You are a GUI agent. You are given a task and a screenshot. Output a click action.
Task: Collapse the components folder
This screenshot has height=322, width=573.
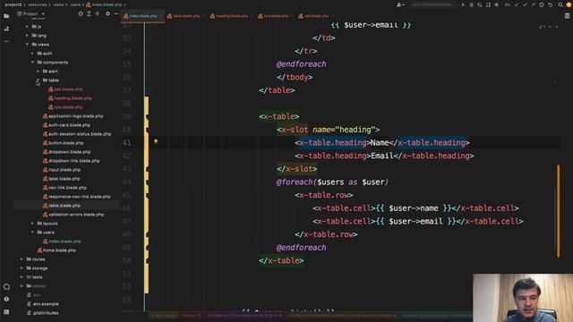coord(32,63)
